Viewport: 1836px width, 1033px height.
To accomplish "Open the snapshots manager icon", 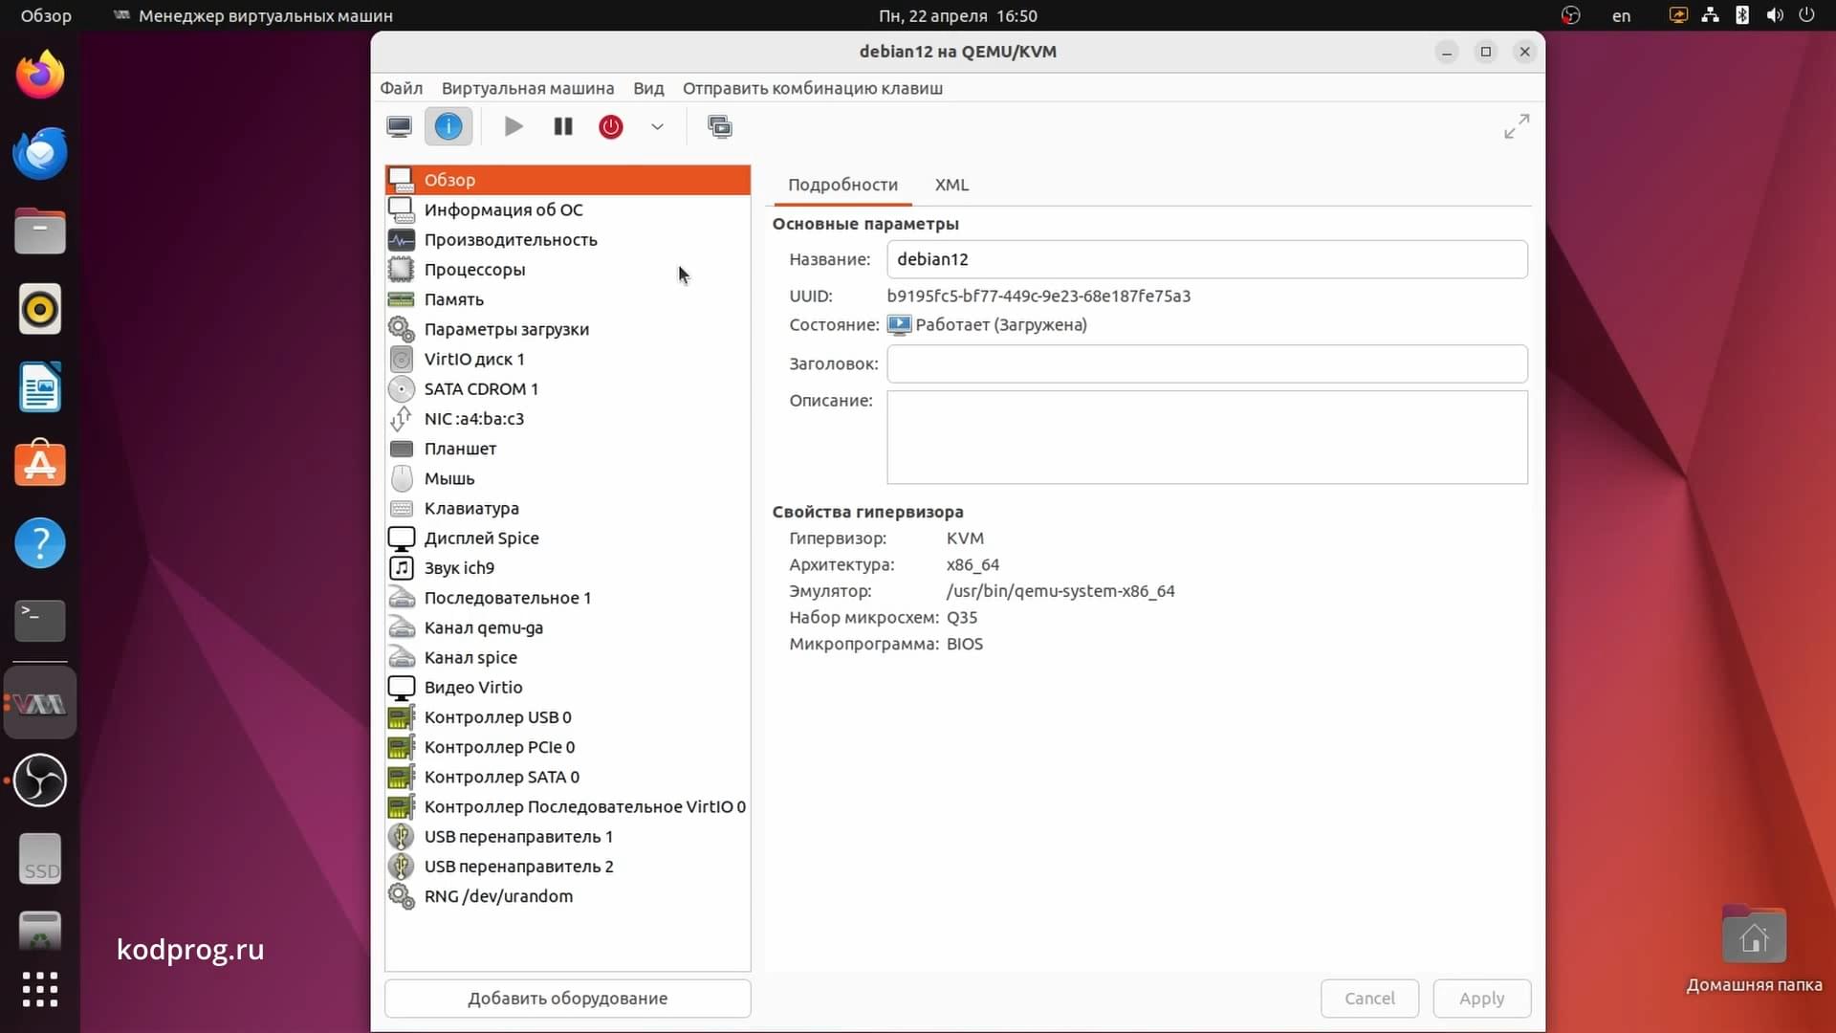I will click(720, 126).
